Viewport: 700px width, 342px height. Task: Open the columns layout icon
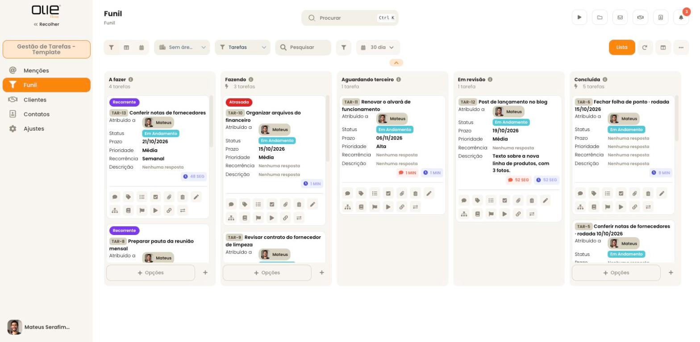(x=663, y=47)
